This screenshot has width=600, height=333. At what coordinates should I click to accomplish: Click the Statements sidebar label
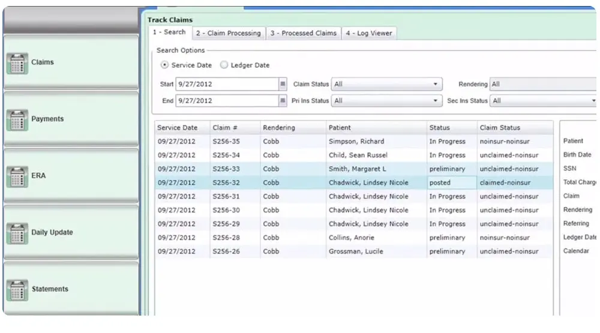(50, 289)
